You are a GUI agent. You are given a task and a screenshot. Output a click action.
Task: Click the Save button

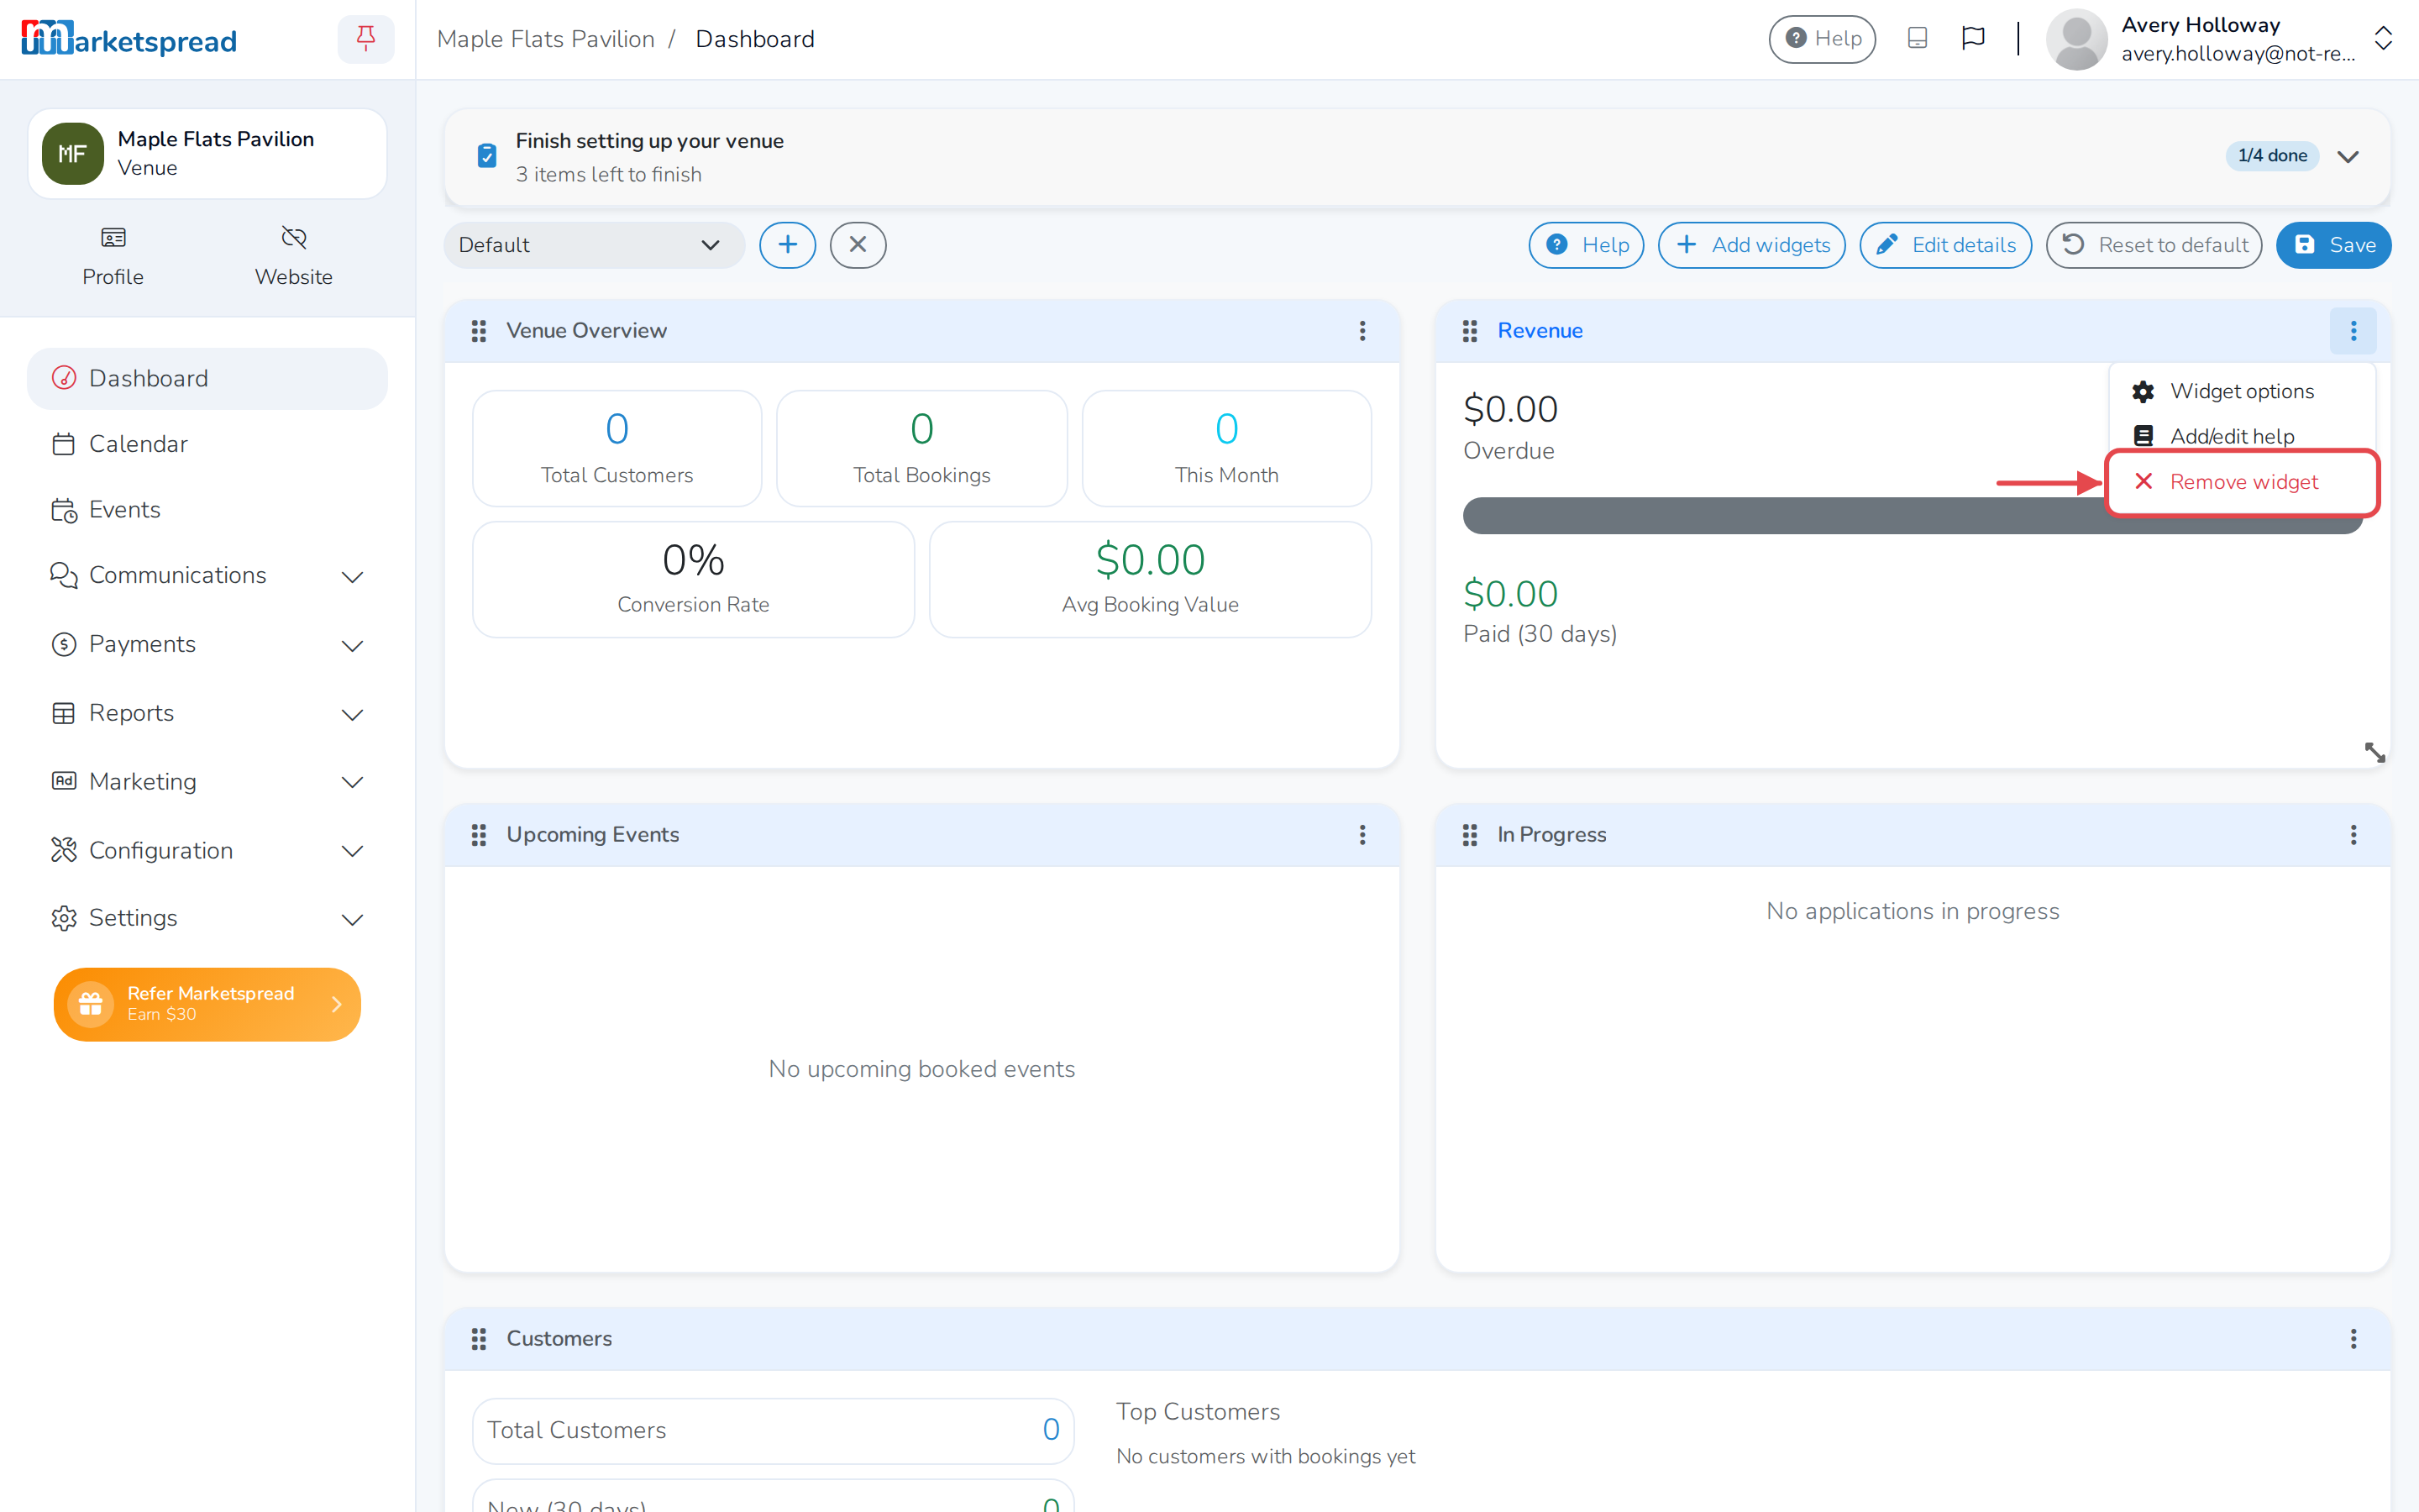coord(2333,245)
